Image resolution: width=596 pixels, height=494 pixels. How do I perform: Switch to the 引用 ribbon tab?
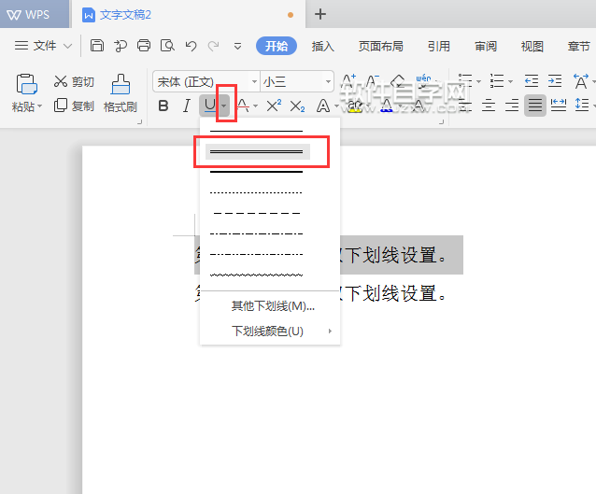click(439, 47)
